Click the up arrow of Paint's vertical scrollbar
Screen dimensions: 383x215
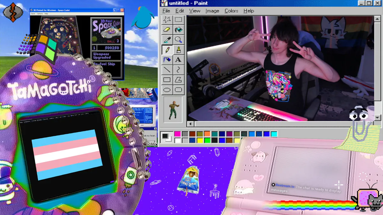point(377,19)
